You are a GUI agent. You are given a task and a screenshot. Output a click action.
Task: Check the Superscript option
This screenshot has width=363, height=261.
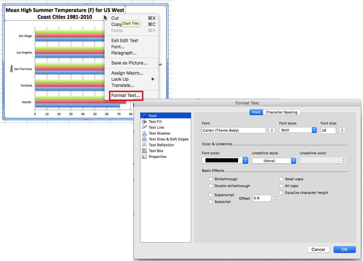click(211, 195)
